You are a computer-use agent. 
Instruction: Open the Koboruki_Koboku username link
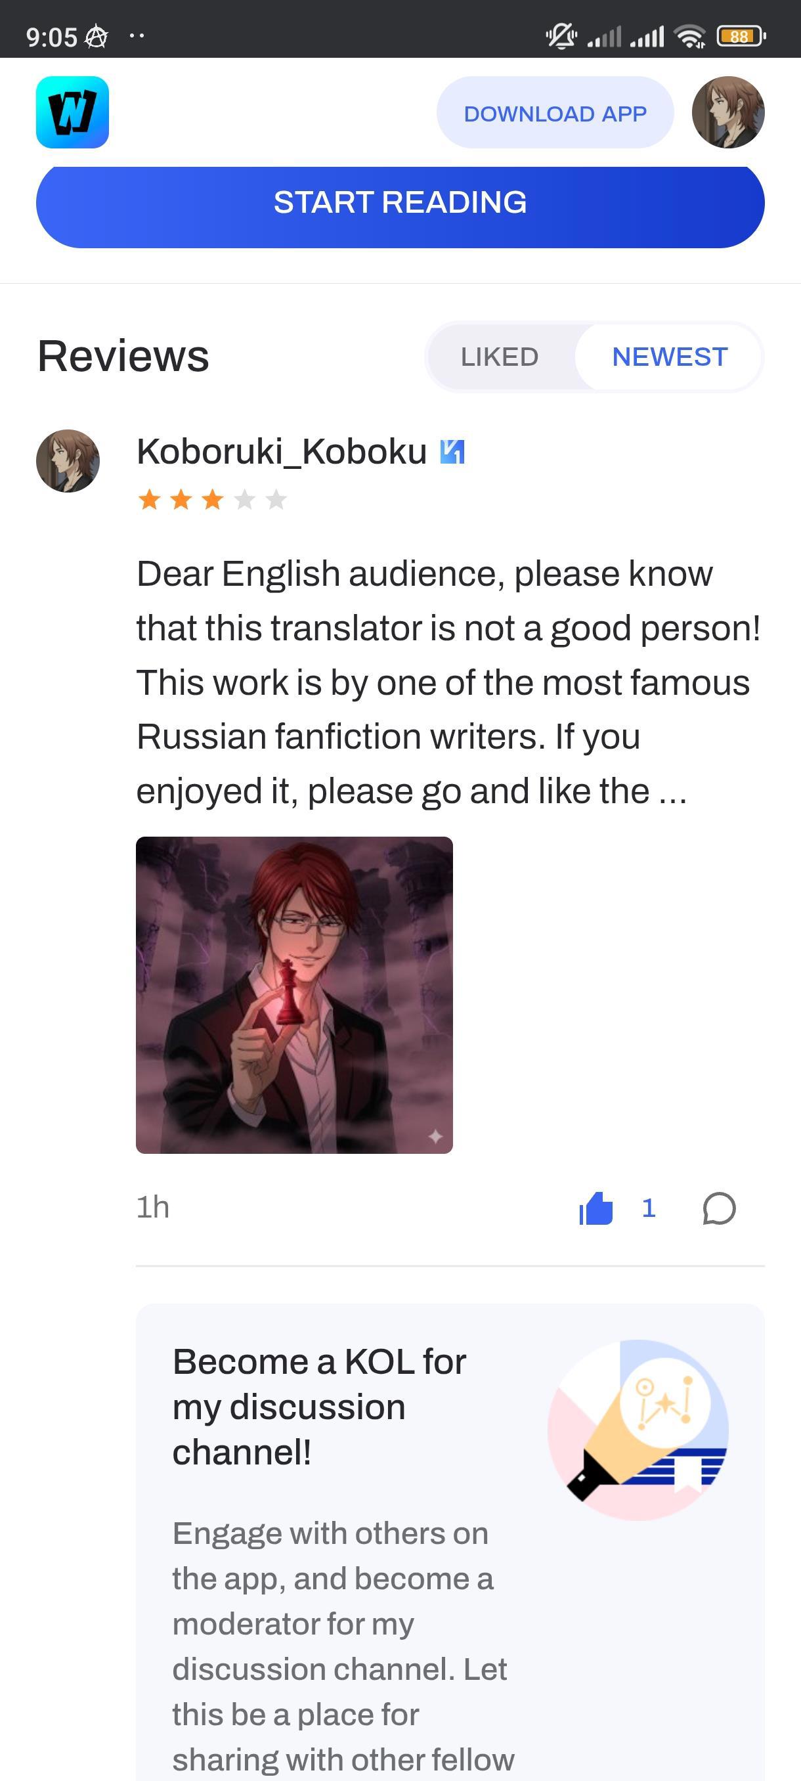click(x=281, y=451)
